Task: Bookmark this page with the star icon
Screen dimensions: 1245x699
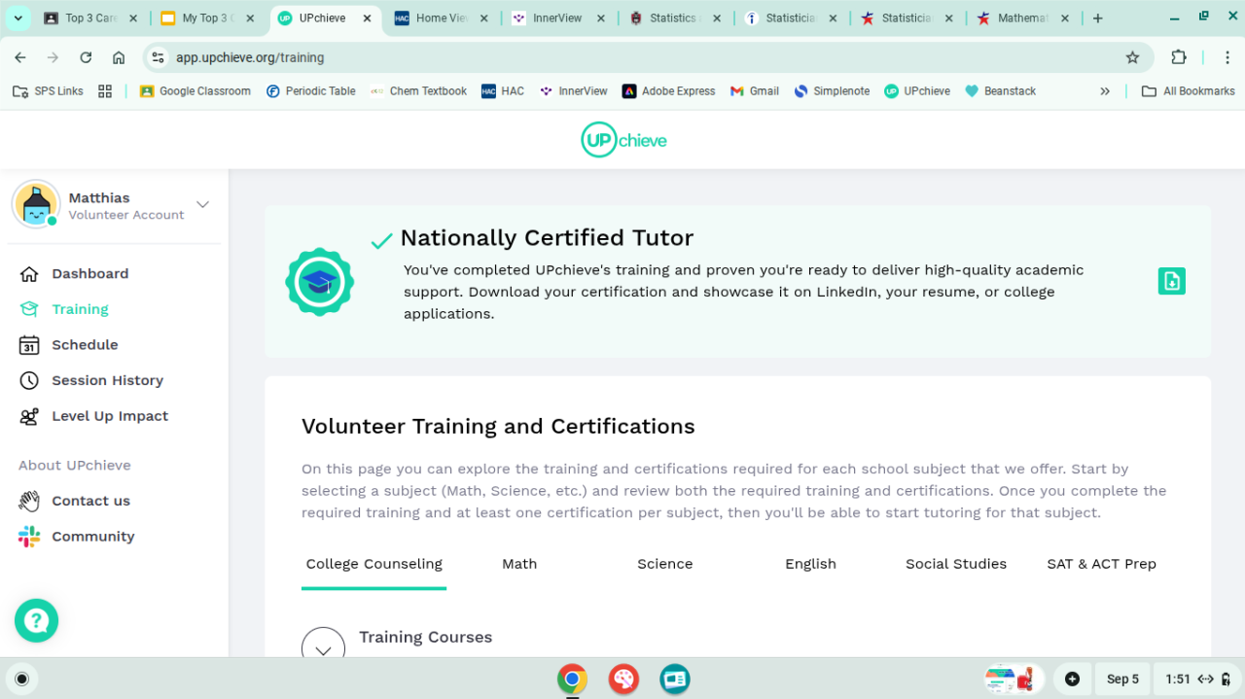Action: click(x=1132, y=57)
